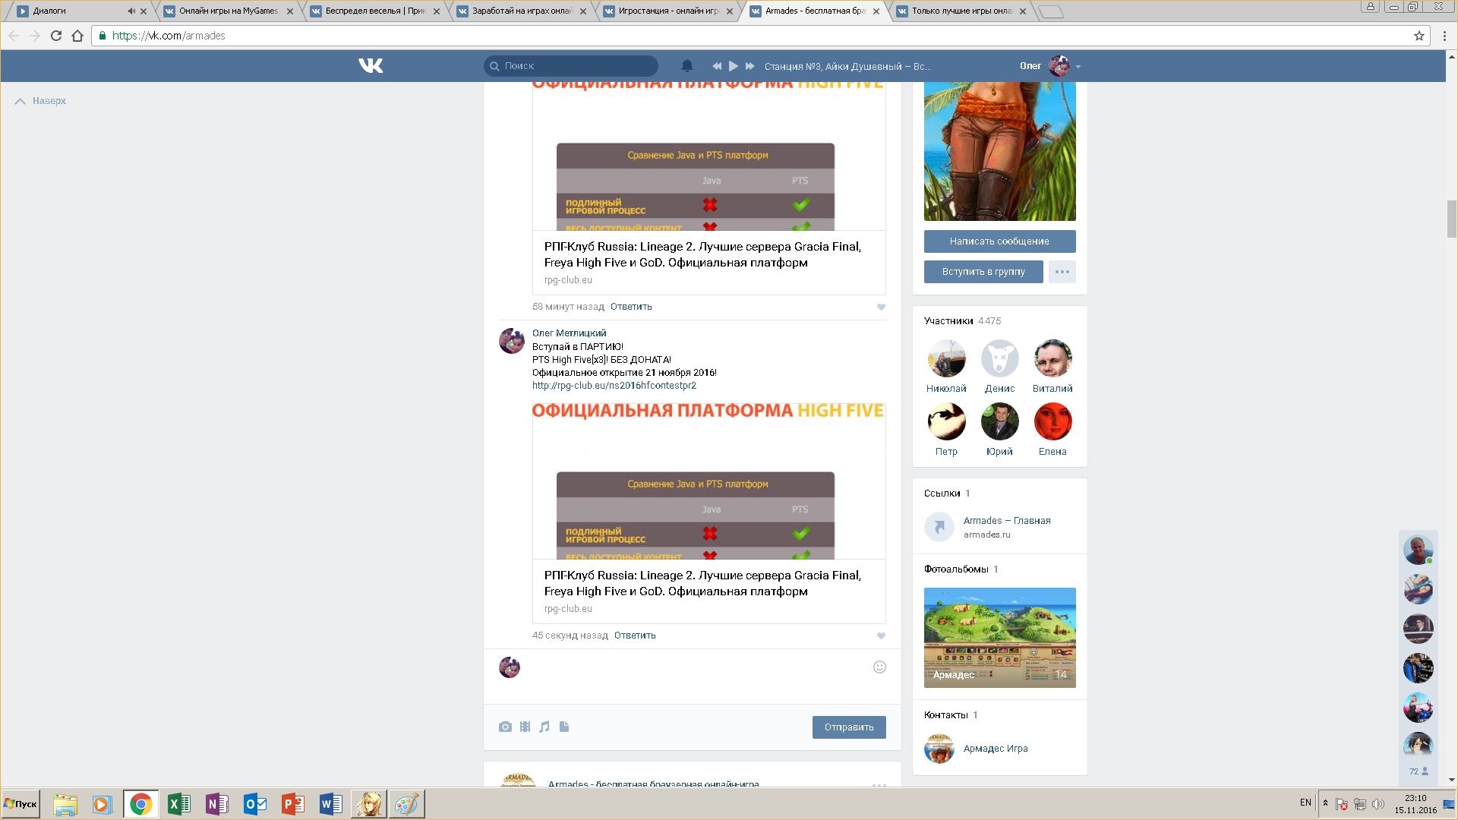The image size is (1458, 820).
Task: Click the Вступить в группу button
Action: click(983, 272)
